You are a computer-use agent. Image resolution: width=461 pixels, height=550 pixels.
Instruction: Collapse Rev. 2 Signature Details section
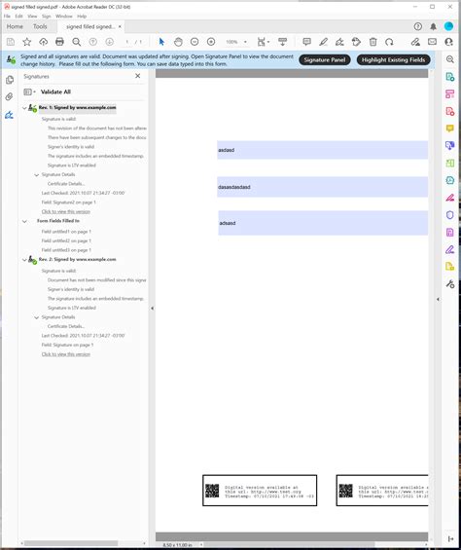click(x=36, y=317)
